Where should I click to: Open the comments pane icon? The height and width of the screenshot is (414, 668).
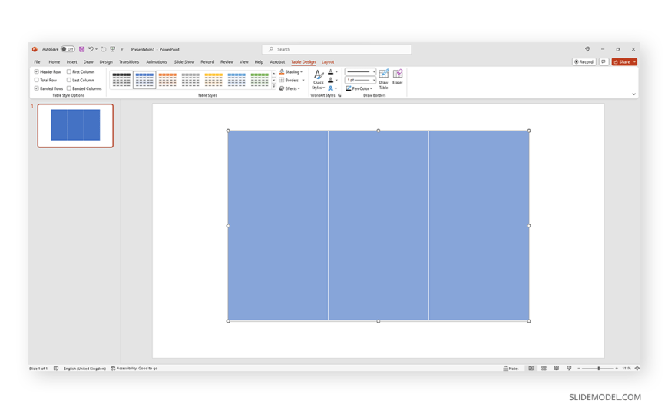click(604, 61)
